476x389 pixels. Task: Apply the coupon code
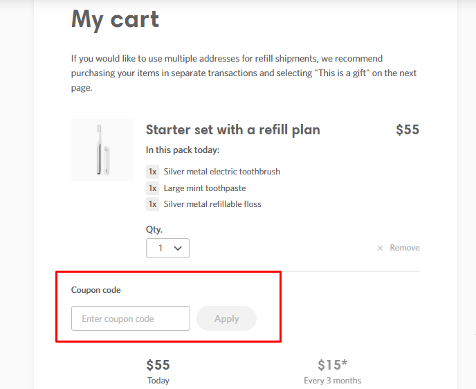[226, 318]
